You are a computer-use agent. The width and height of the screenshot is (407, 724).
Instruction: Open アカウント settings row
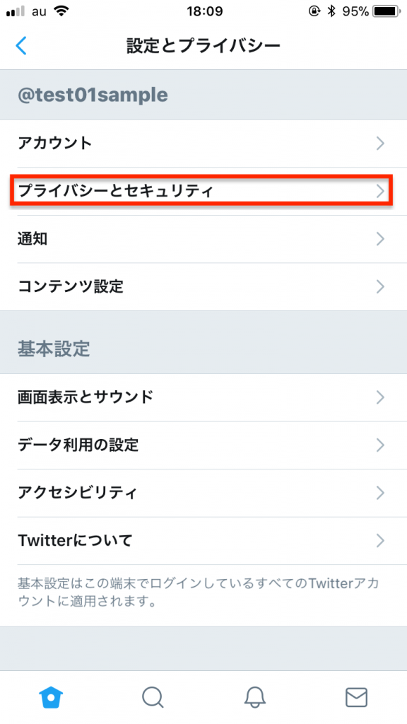[x=203, y=144]
